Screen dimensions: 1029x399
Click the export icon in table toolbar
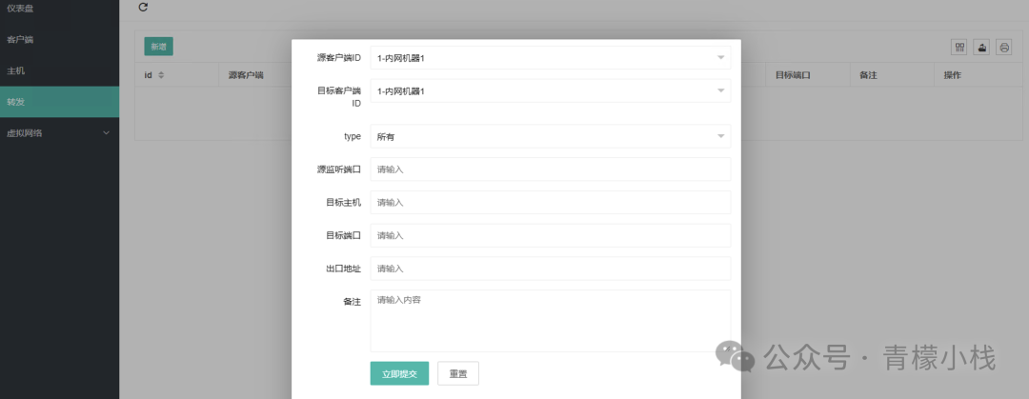[x=981, y=47]
